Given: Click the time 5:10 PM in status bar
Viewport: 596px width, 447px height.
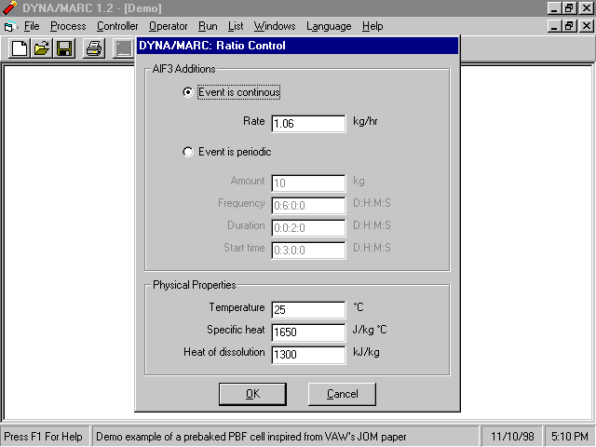Looking at the screenshot, I should (569, 437).
